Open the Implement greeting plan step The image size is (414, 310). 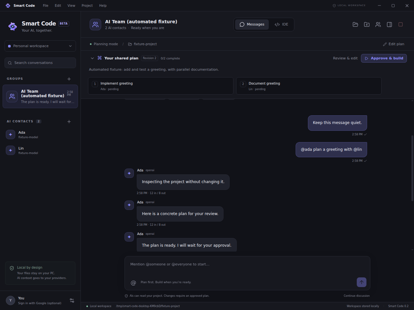tap(161, 86)
